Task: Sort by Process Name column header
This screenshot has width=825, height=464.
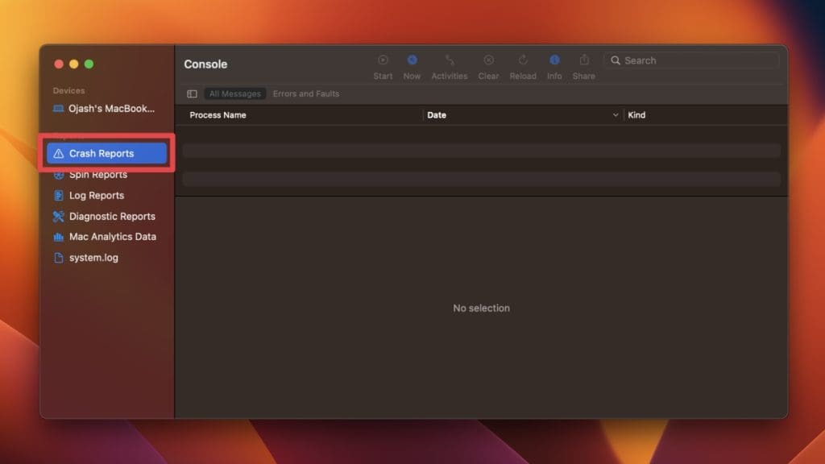Action: 218,115
